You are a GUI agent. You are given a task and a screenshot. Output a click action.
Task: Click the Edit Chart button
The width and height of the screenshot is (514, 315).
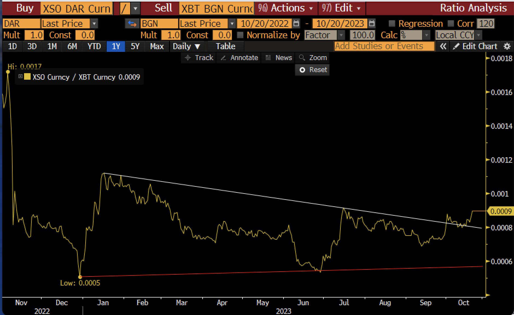coord(475,46)
